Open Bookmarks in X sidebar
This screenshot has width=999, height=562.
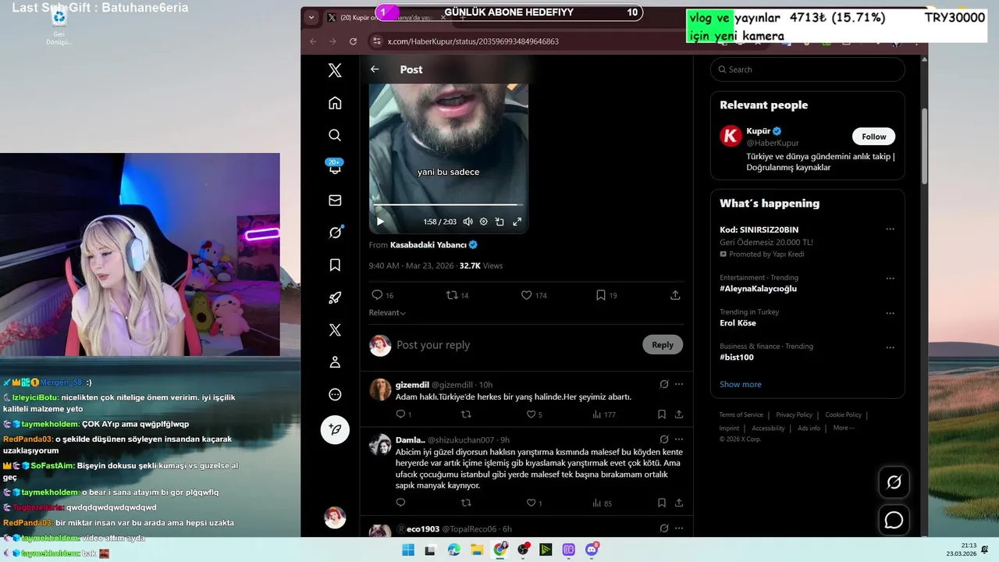click(x=335, y=265)
